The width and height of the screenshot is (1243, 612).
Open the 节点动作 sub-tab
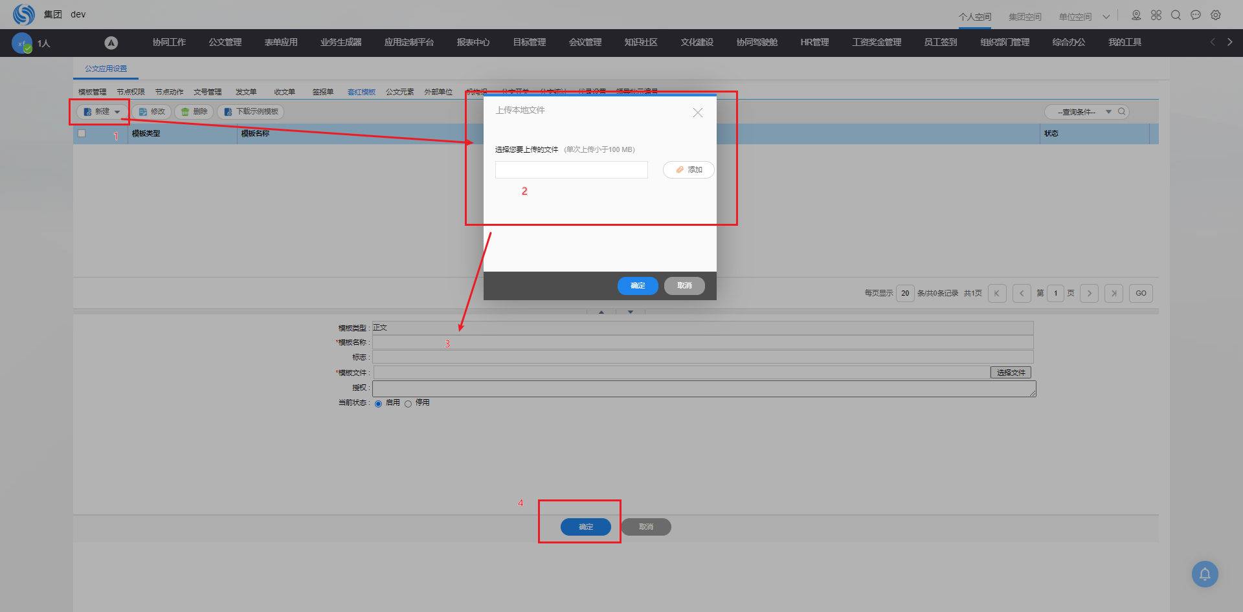point(169,92)
